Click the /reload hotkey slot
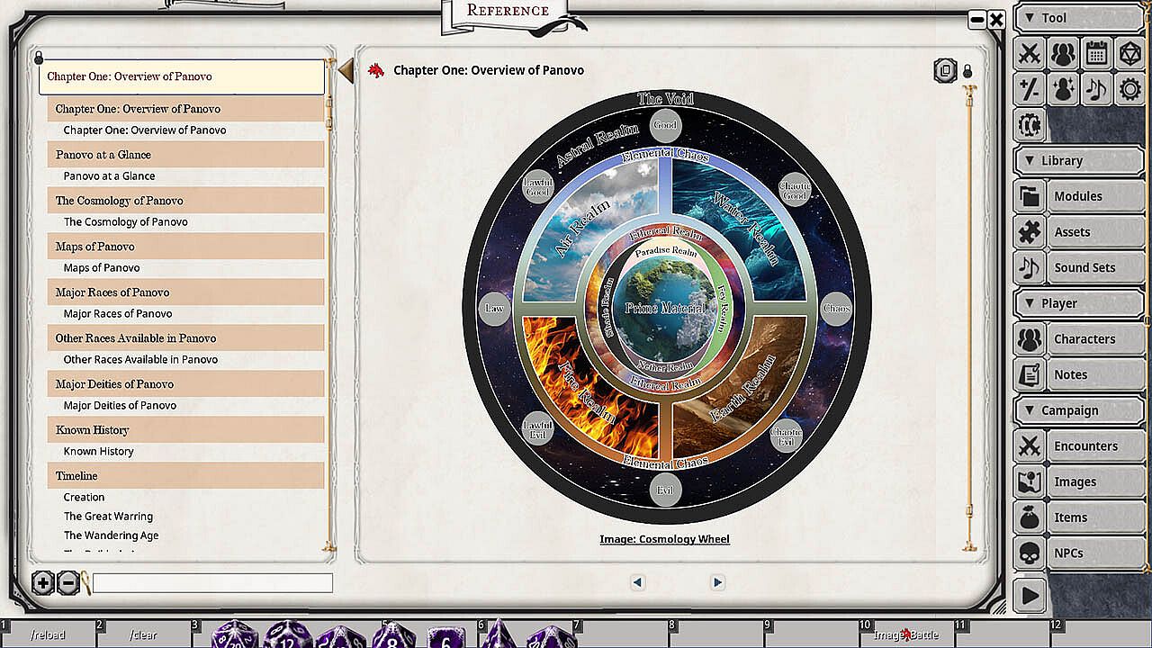 [x=48, y=634]
